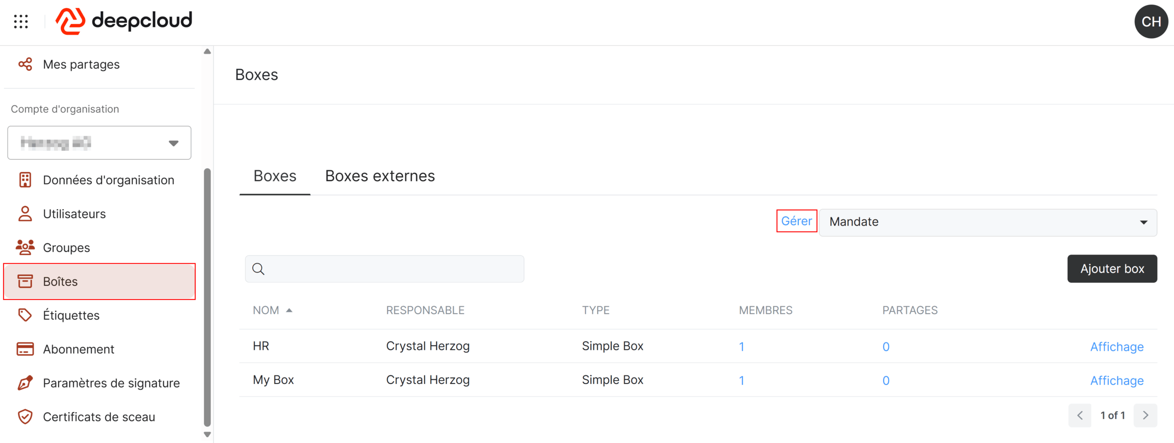Click Affichage link for the HR box
Viewport: 1174px width, 443px height.
click(x=1116, y=347)
